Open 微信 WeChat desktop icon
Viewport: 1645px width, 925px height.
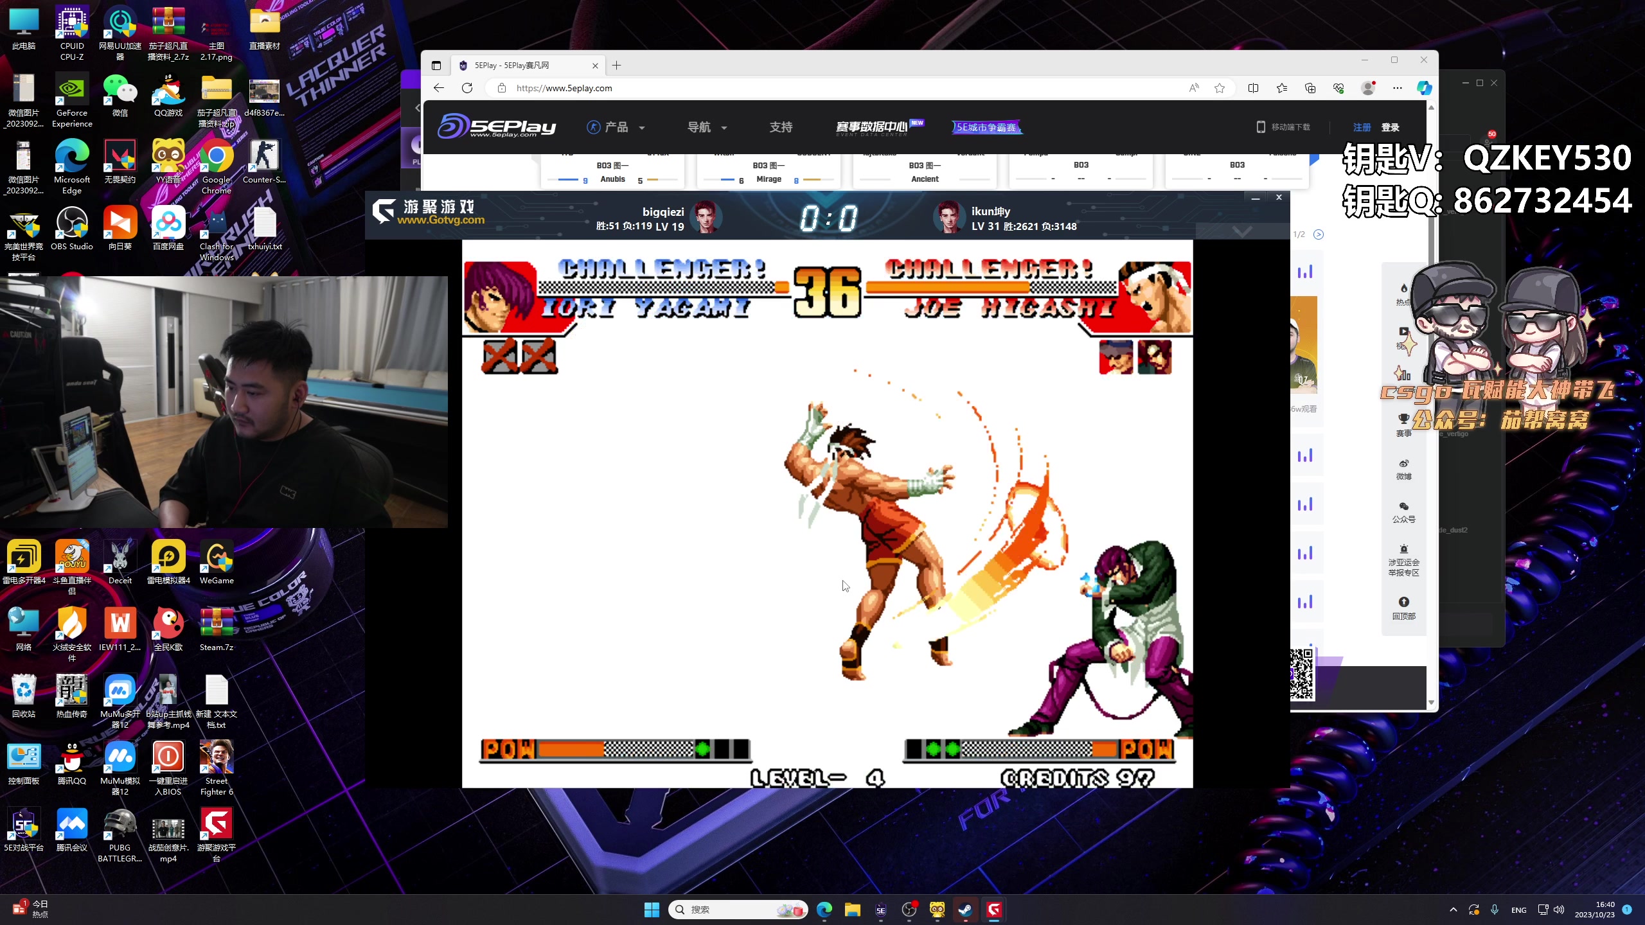coord(120,94)
